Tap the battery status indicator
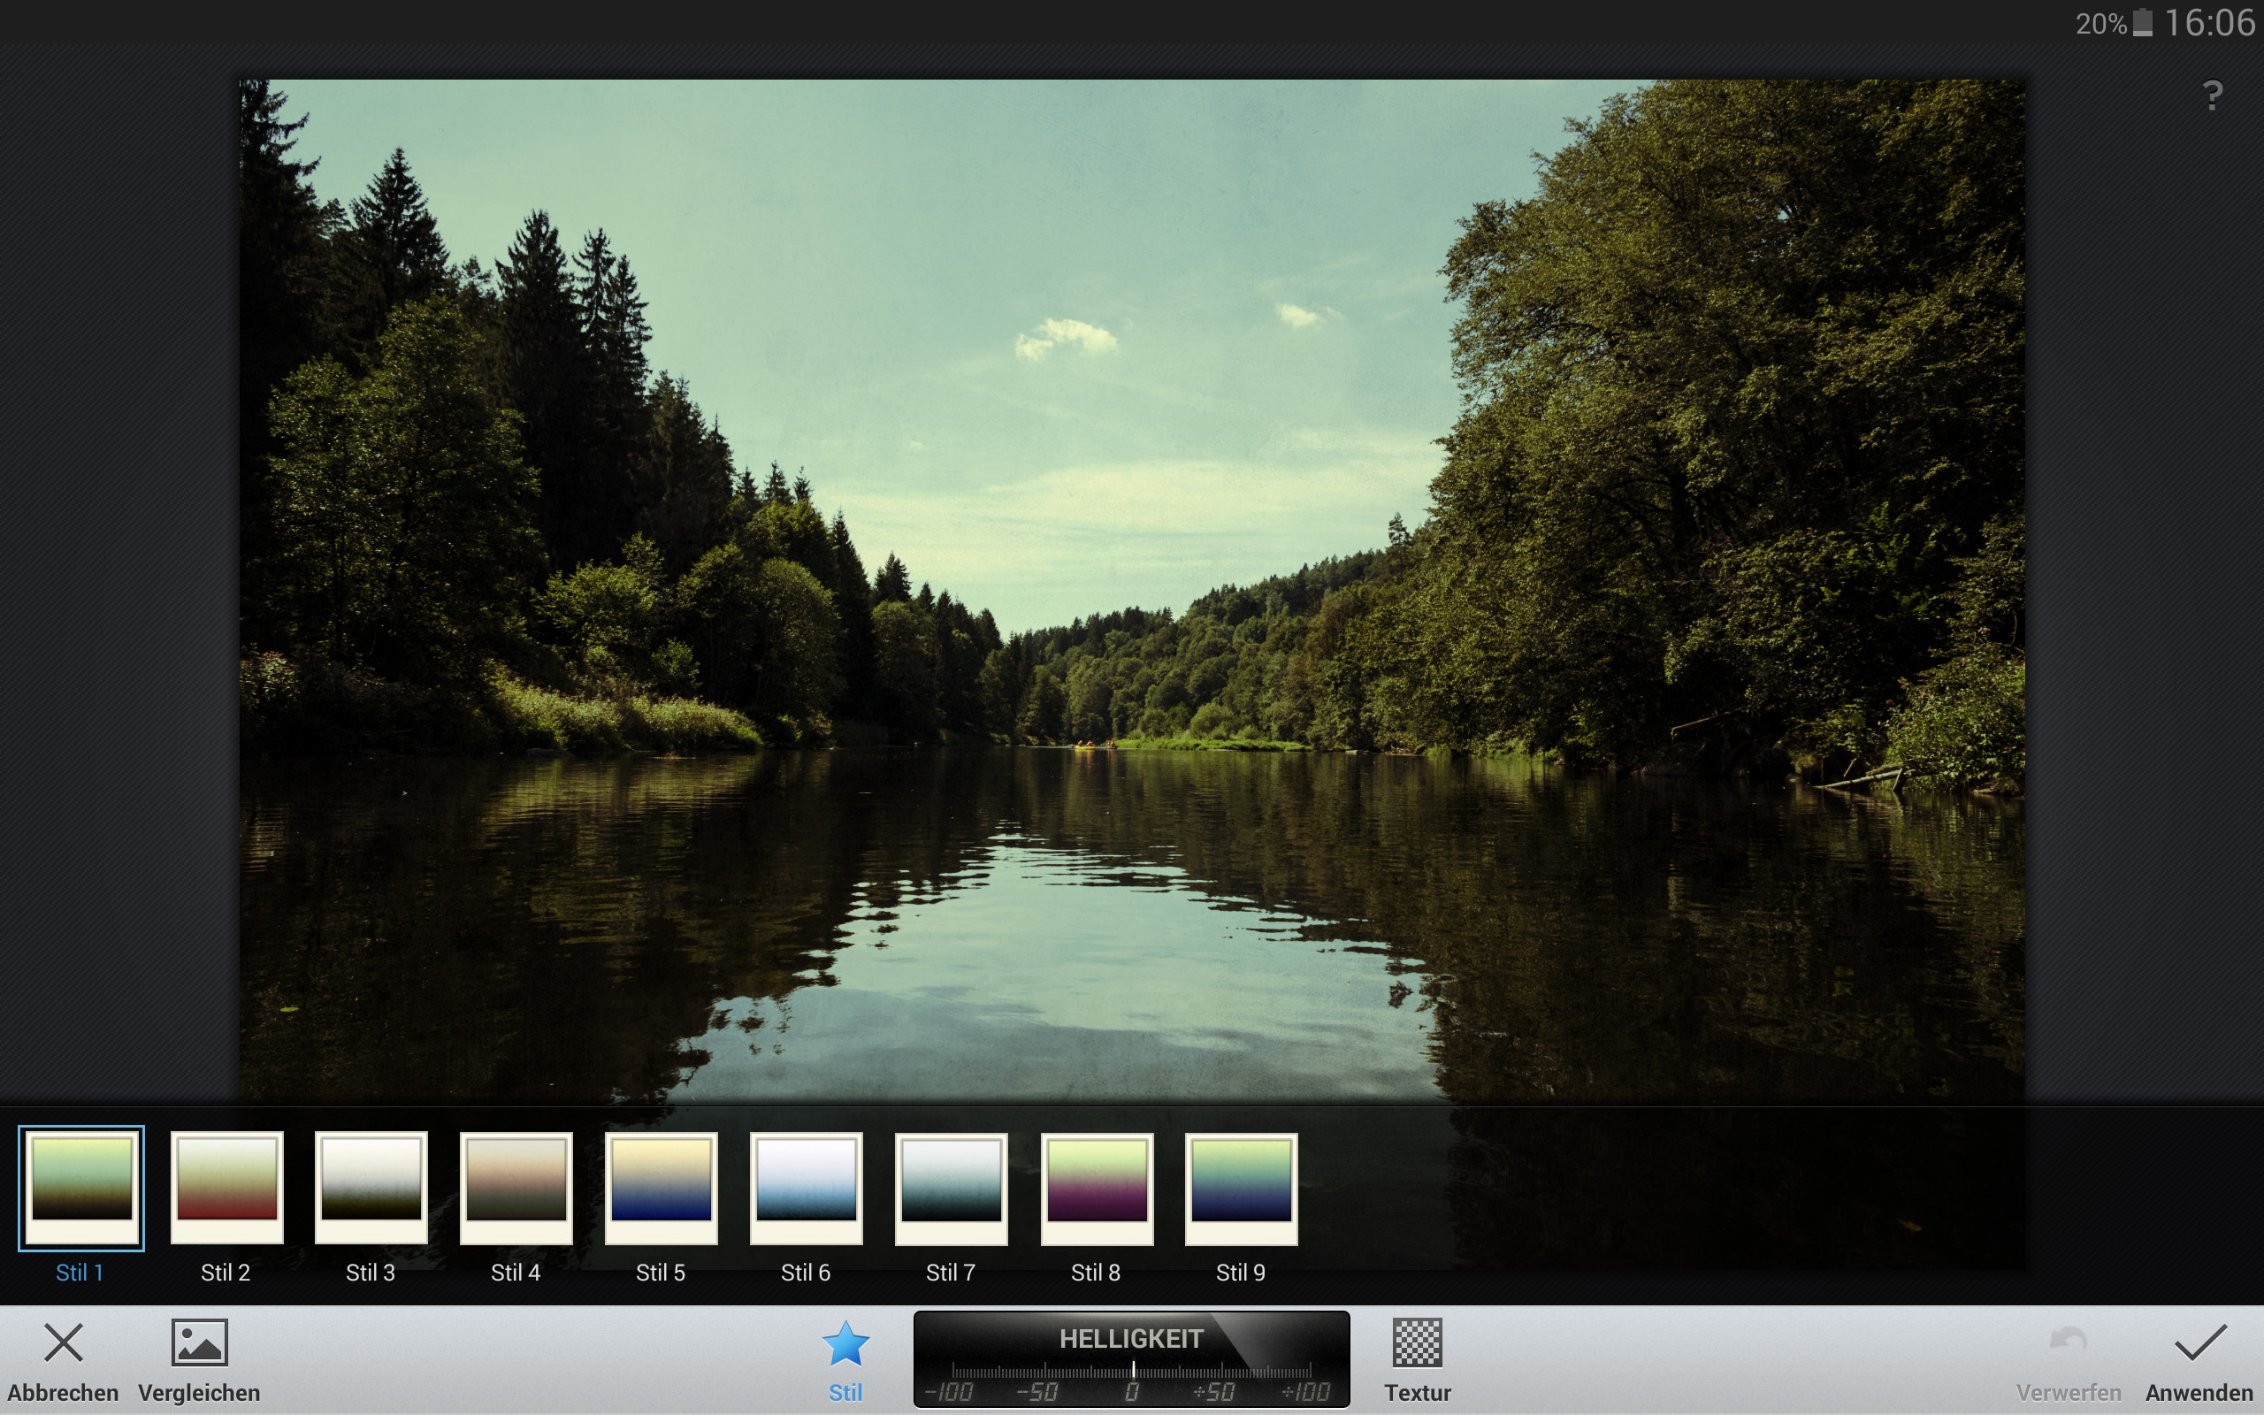Image resolution: width=2264 pixels, height=1415 pixels. point(2142,22)
